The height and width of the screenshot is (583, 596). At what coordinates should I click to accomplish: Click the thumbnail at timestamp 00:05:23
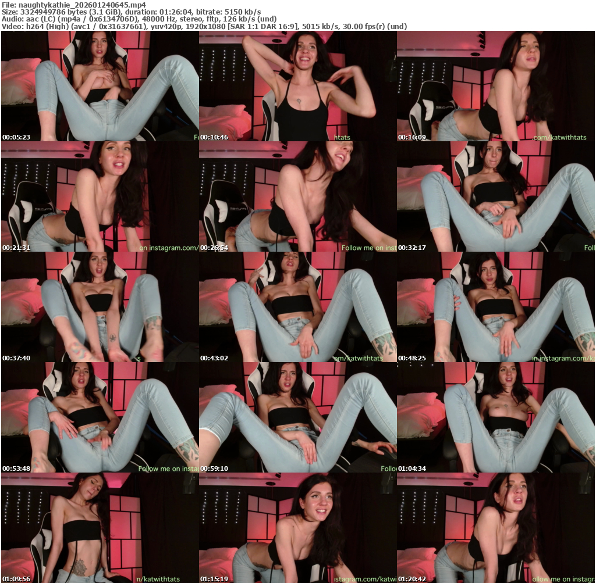pyautogui.click(x=100, y=86)
